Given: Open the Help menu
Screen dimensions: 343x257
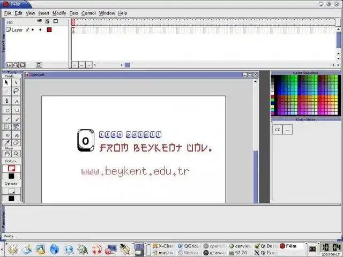Looking at the screenshot, I should pyautogui.click(x=123, y=13).
